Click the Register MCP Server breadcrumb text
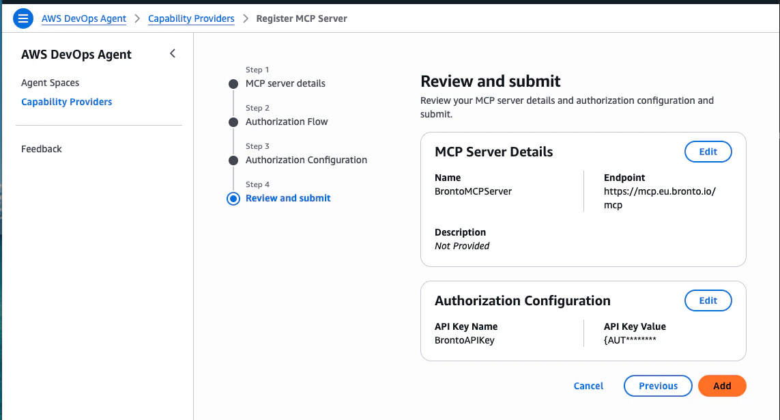Image resolution: width=780 pixels, height=420 pixels. click(302, 18)
